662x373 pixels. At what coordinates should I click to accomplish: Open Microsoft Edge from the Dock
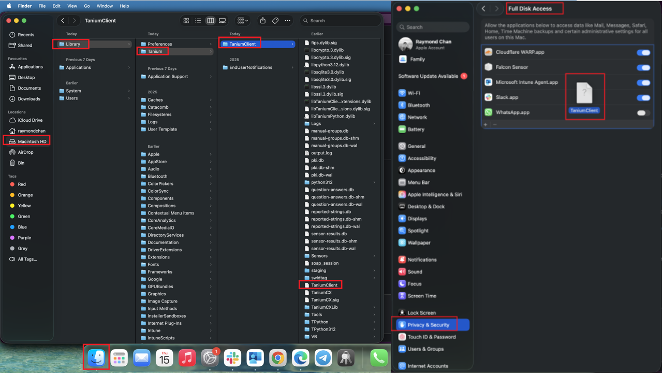pyautogui.click(x=301, y=357)
